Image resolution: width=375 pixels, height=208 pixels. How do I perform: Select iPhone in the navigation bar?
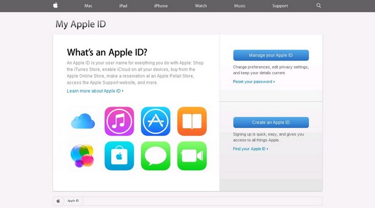click(161, 6)
